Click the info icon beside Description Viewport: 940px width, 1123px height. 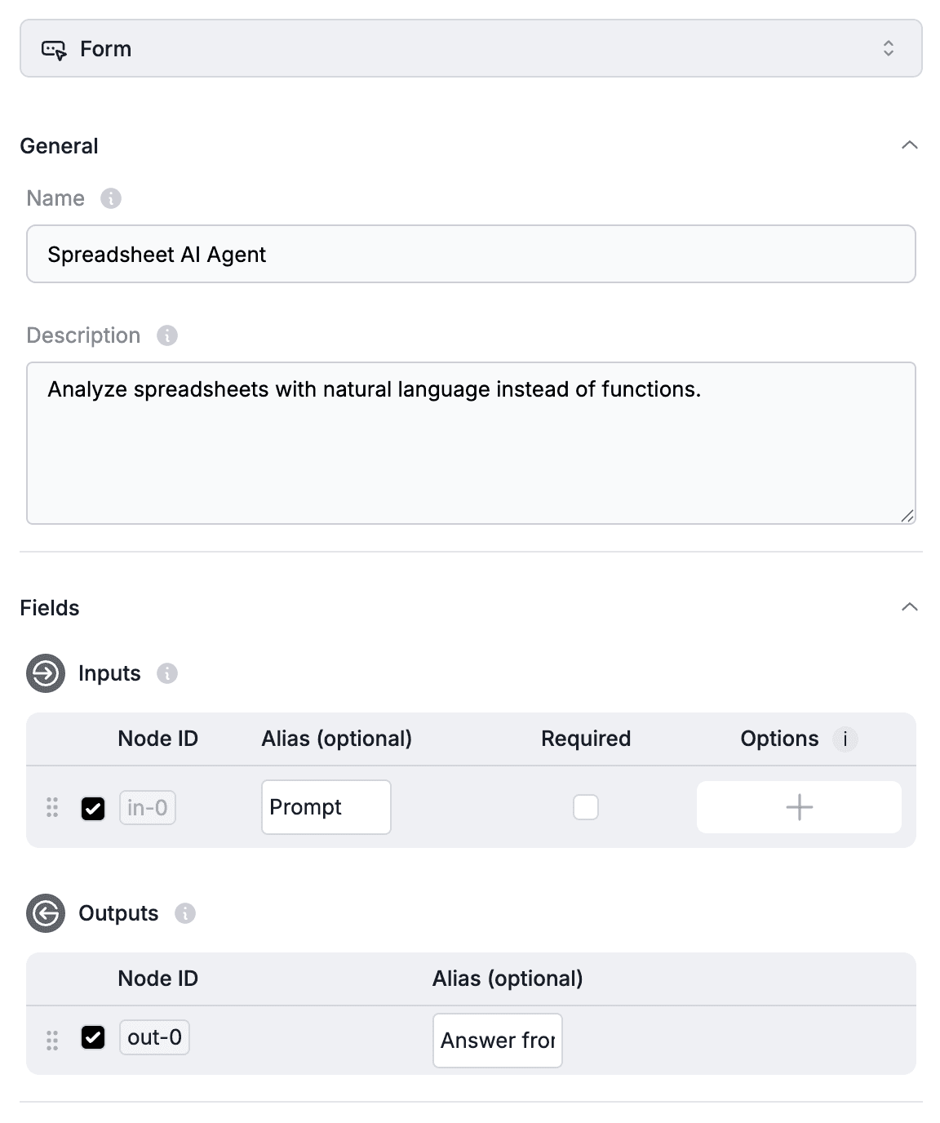tap(167, 335)
